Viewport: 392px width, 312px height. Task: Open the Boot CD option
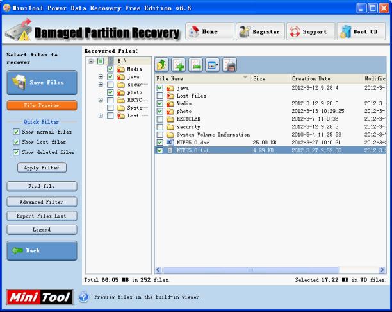(361, 31)
